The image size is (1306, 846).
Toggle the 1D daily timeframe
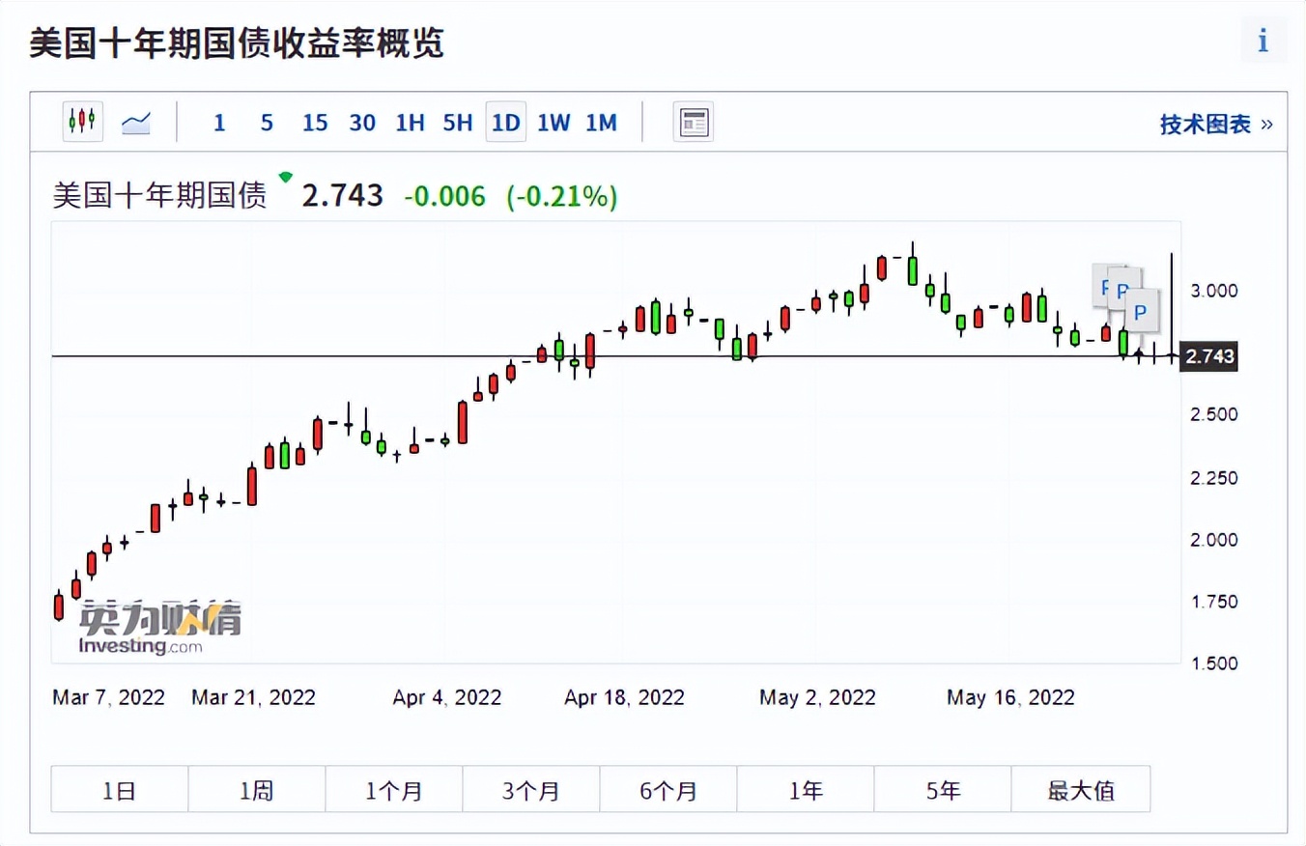505,122
